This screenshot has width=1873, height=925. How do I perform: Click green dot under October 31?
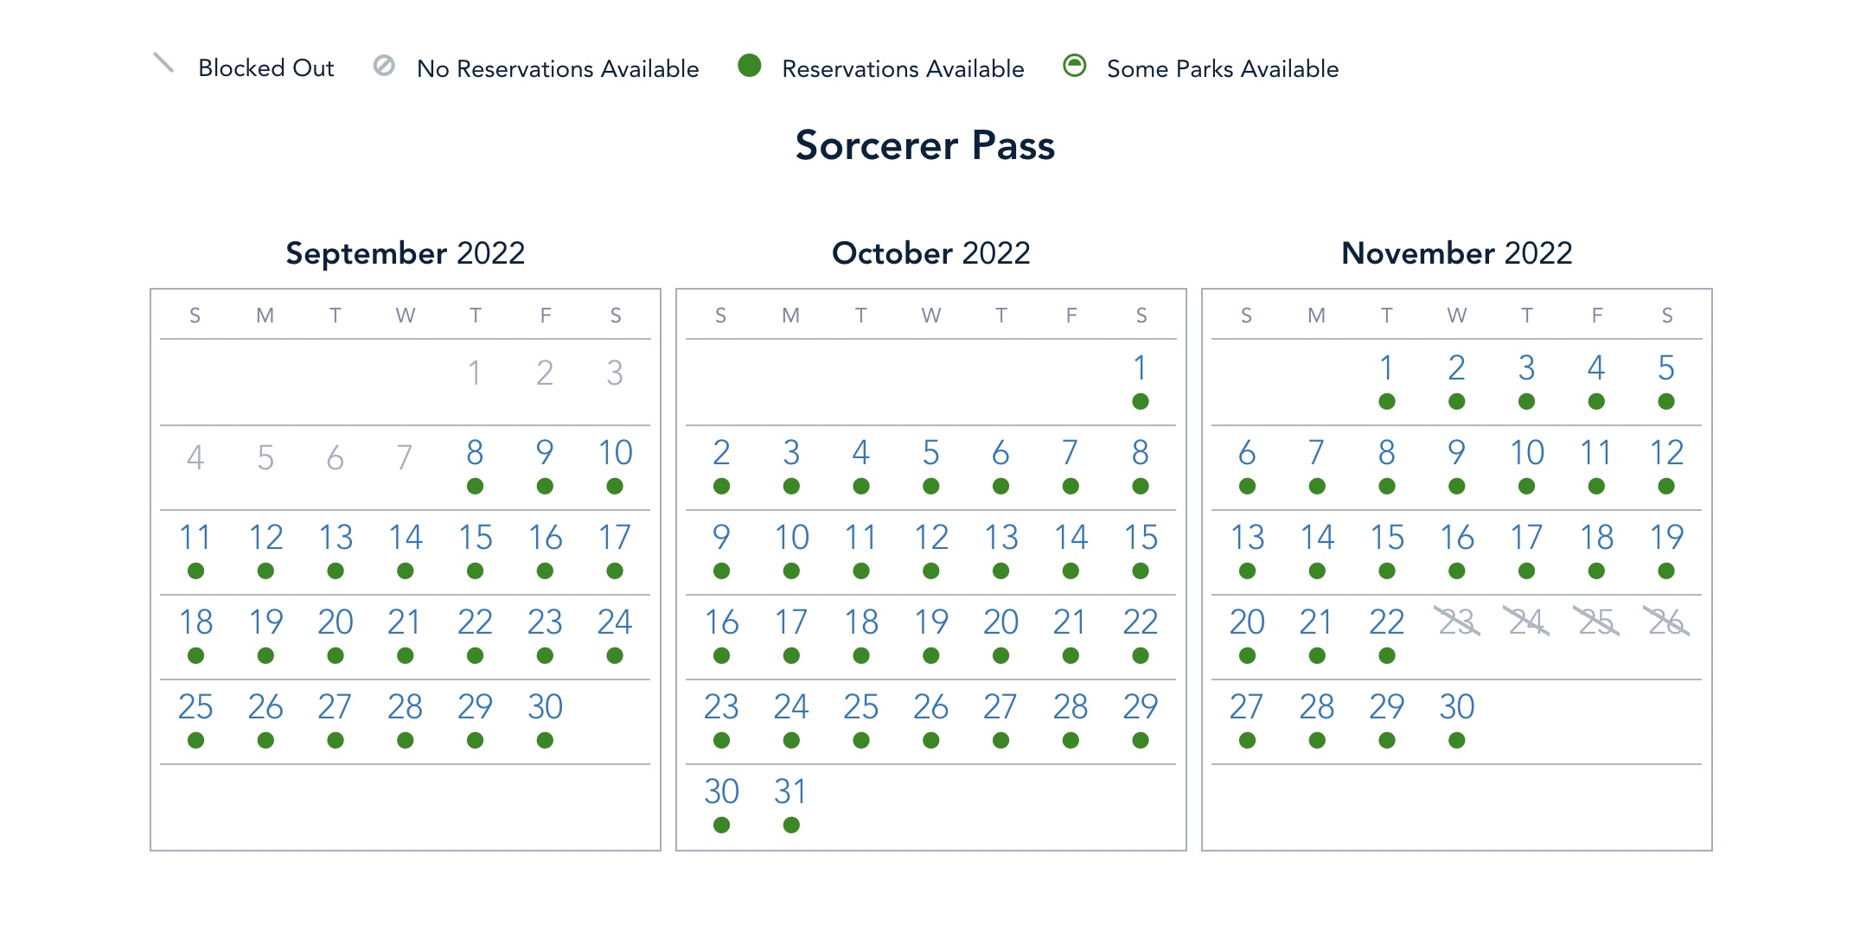tap(791, 826)
